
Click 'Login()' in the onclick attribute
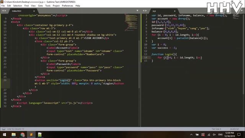click(65, 80)
